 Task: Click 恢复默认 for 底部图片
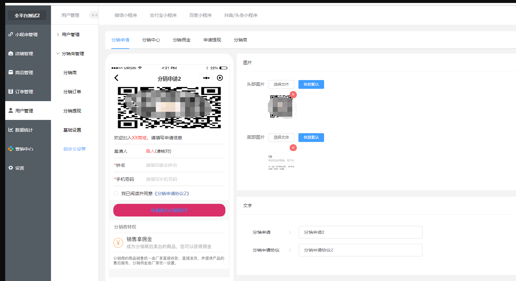tap(311, 137)
